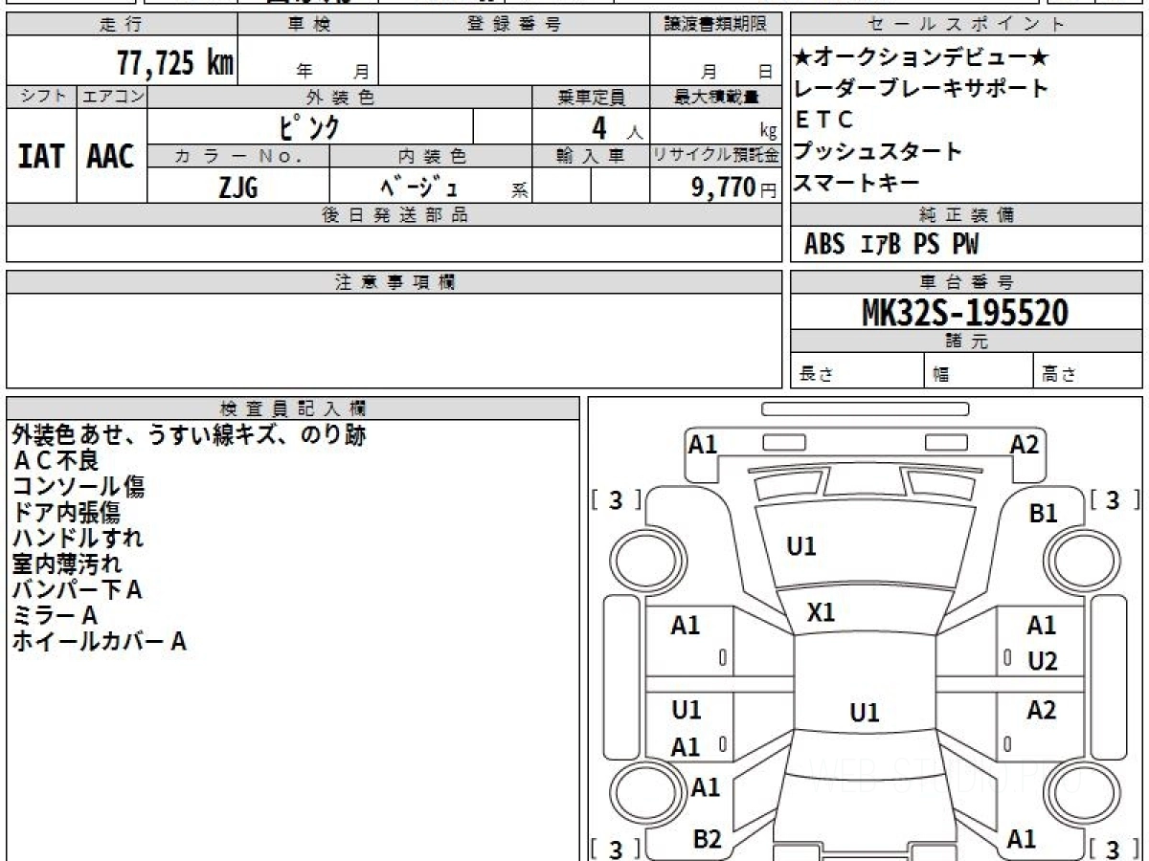Select the コンソール傷 inspector note

(79, 487)
